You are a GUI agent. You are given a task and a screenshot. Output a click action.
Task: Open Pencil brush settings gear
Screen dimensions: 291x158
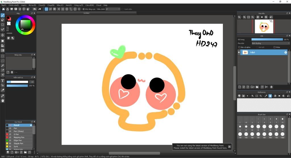pos(31,125)
